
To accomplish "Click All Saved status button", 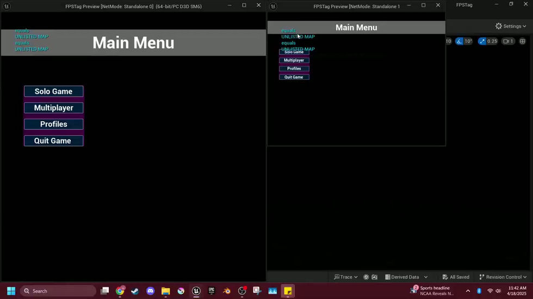I will click(456, 277).
